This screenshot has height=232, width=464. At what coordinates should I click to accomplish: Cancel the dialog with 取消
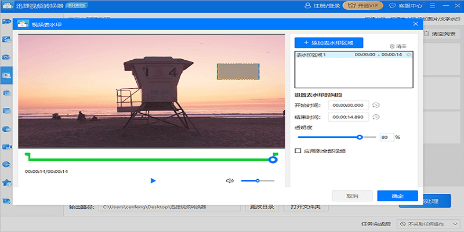point(352,196)
